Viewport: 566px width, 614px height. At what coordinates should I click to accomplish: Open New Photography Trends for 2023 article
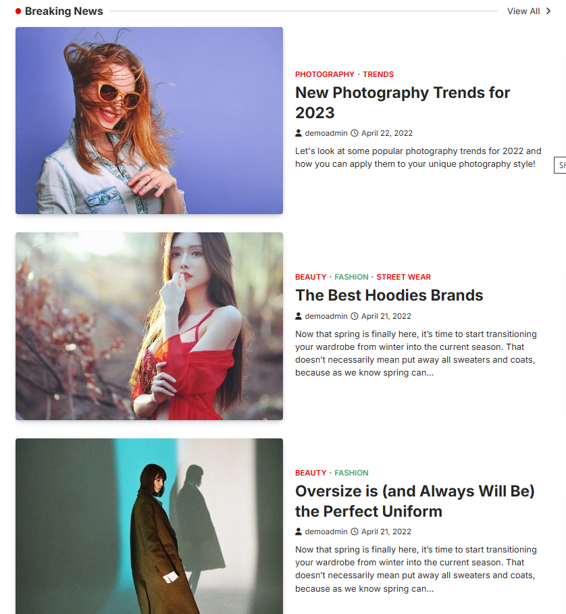pyautogui.click(x=403, y=103)
